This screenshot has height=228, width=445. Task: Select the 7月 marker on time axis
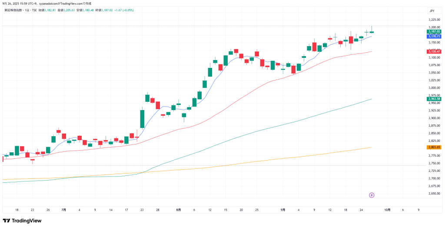coord(64,210)
